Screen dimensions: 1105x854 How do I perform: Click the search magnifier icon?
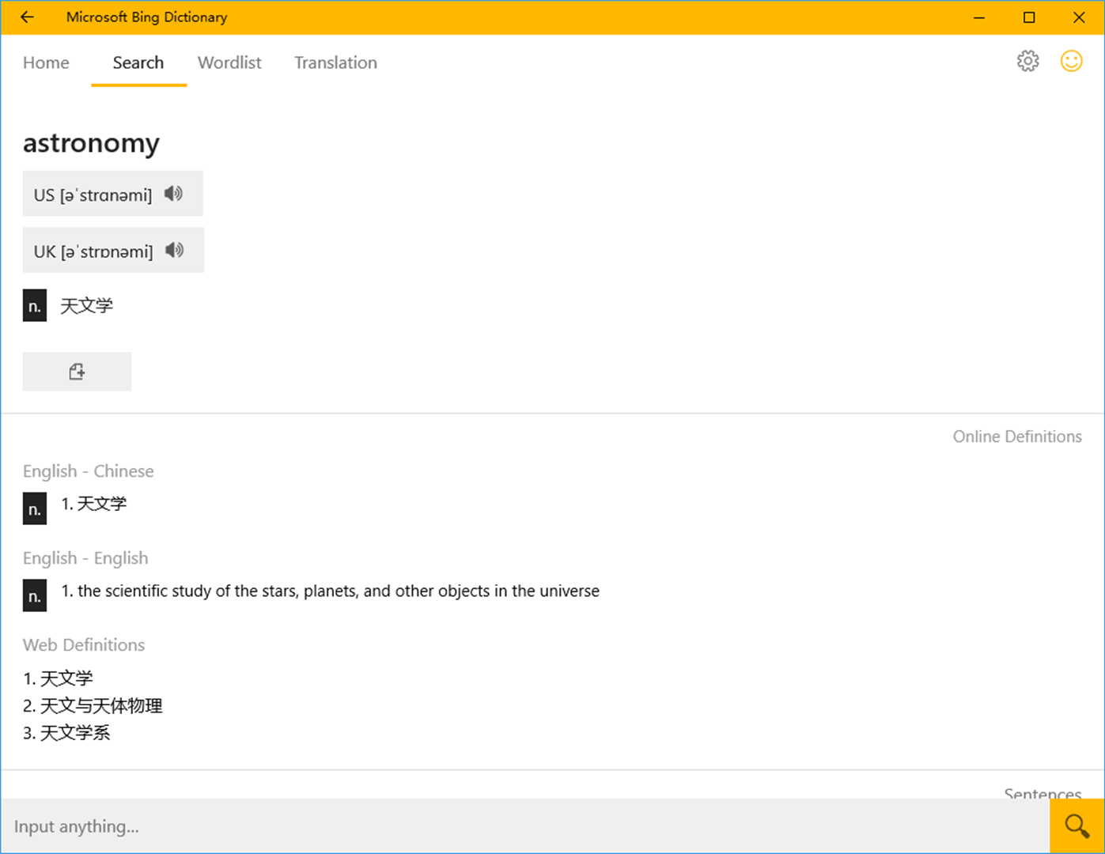pyautogui.click(x=1076, y=826)
